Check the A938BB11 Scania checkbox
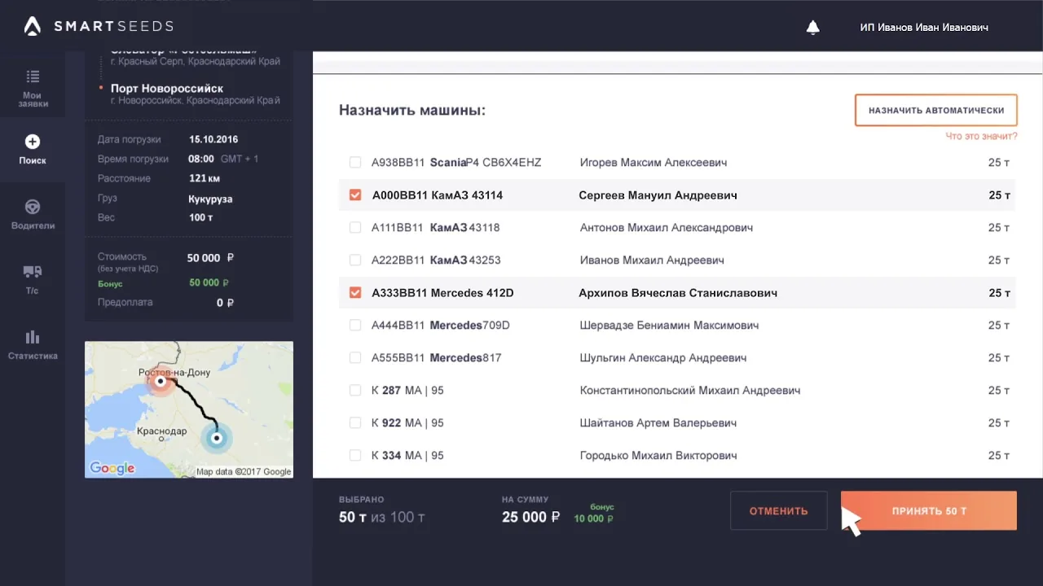 click(x=355, y=163)
